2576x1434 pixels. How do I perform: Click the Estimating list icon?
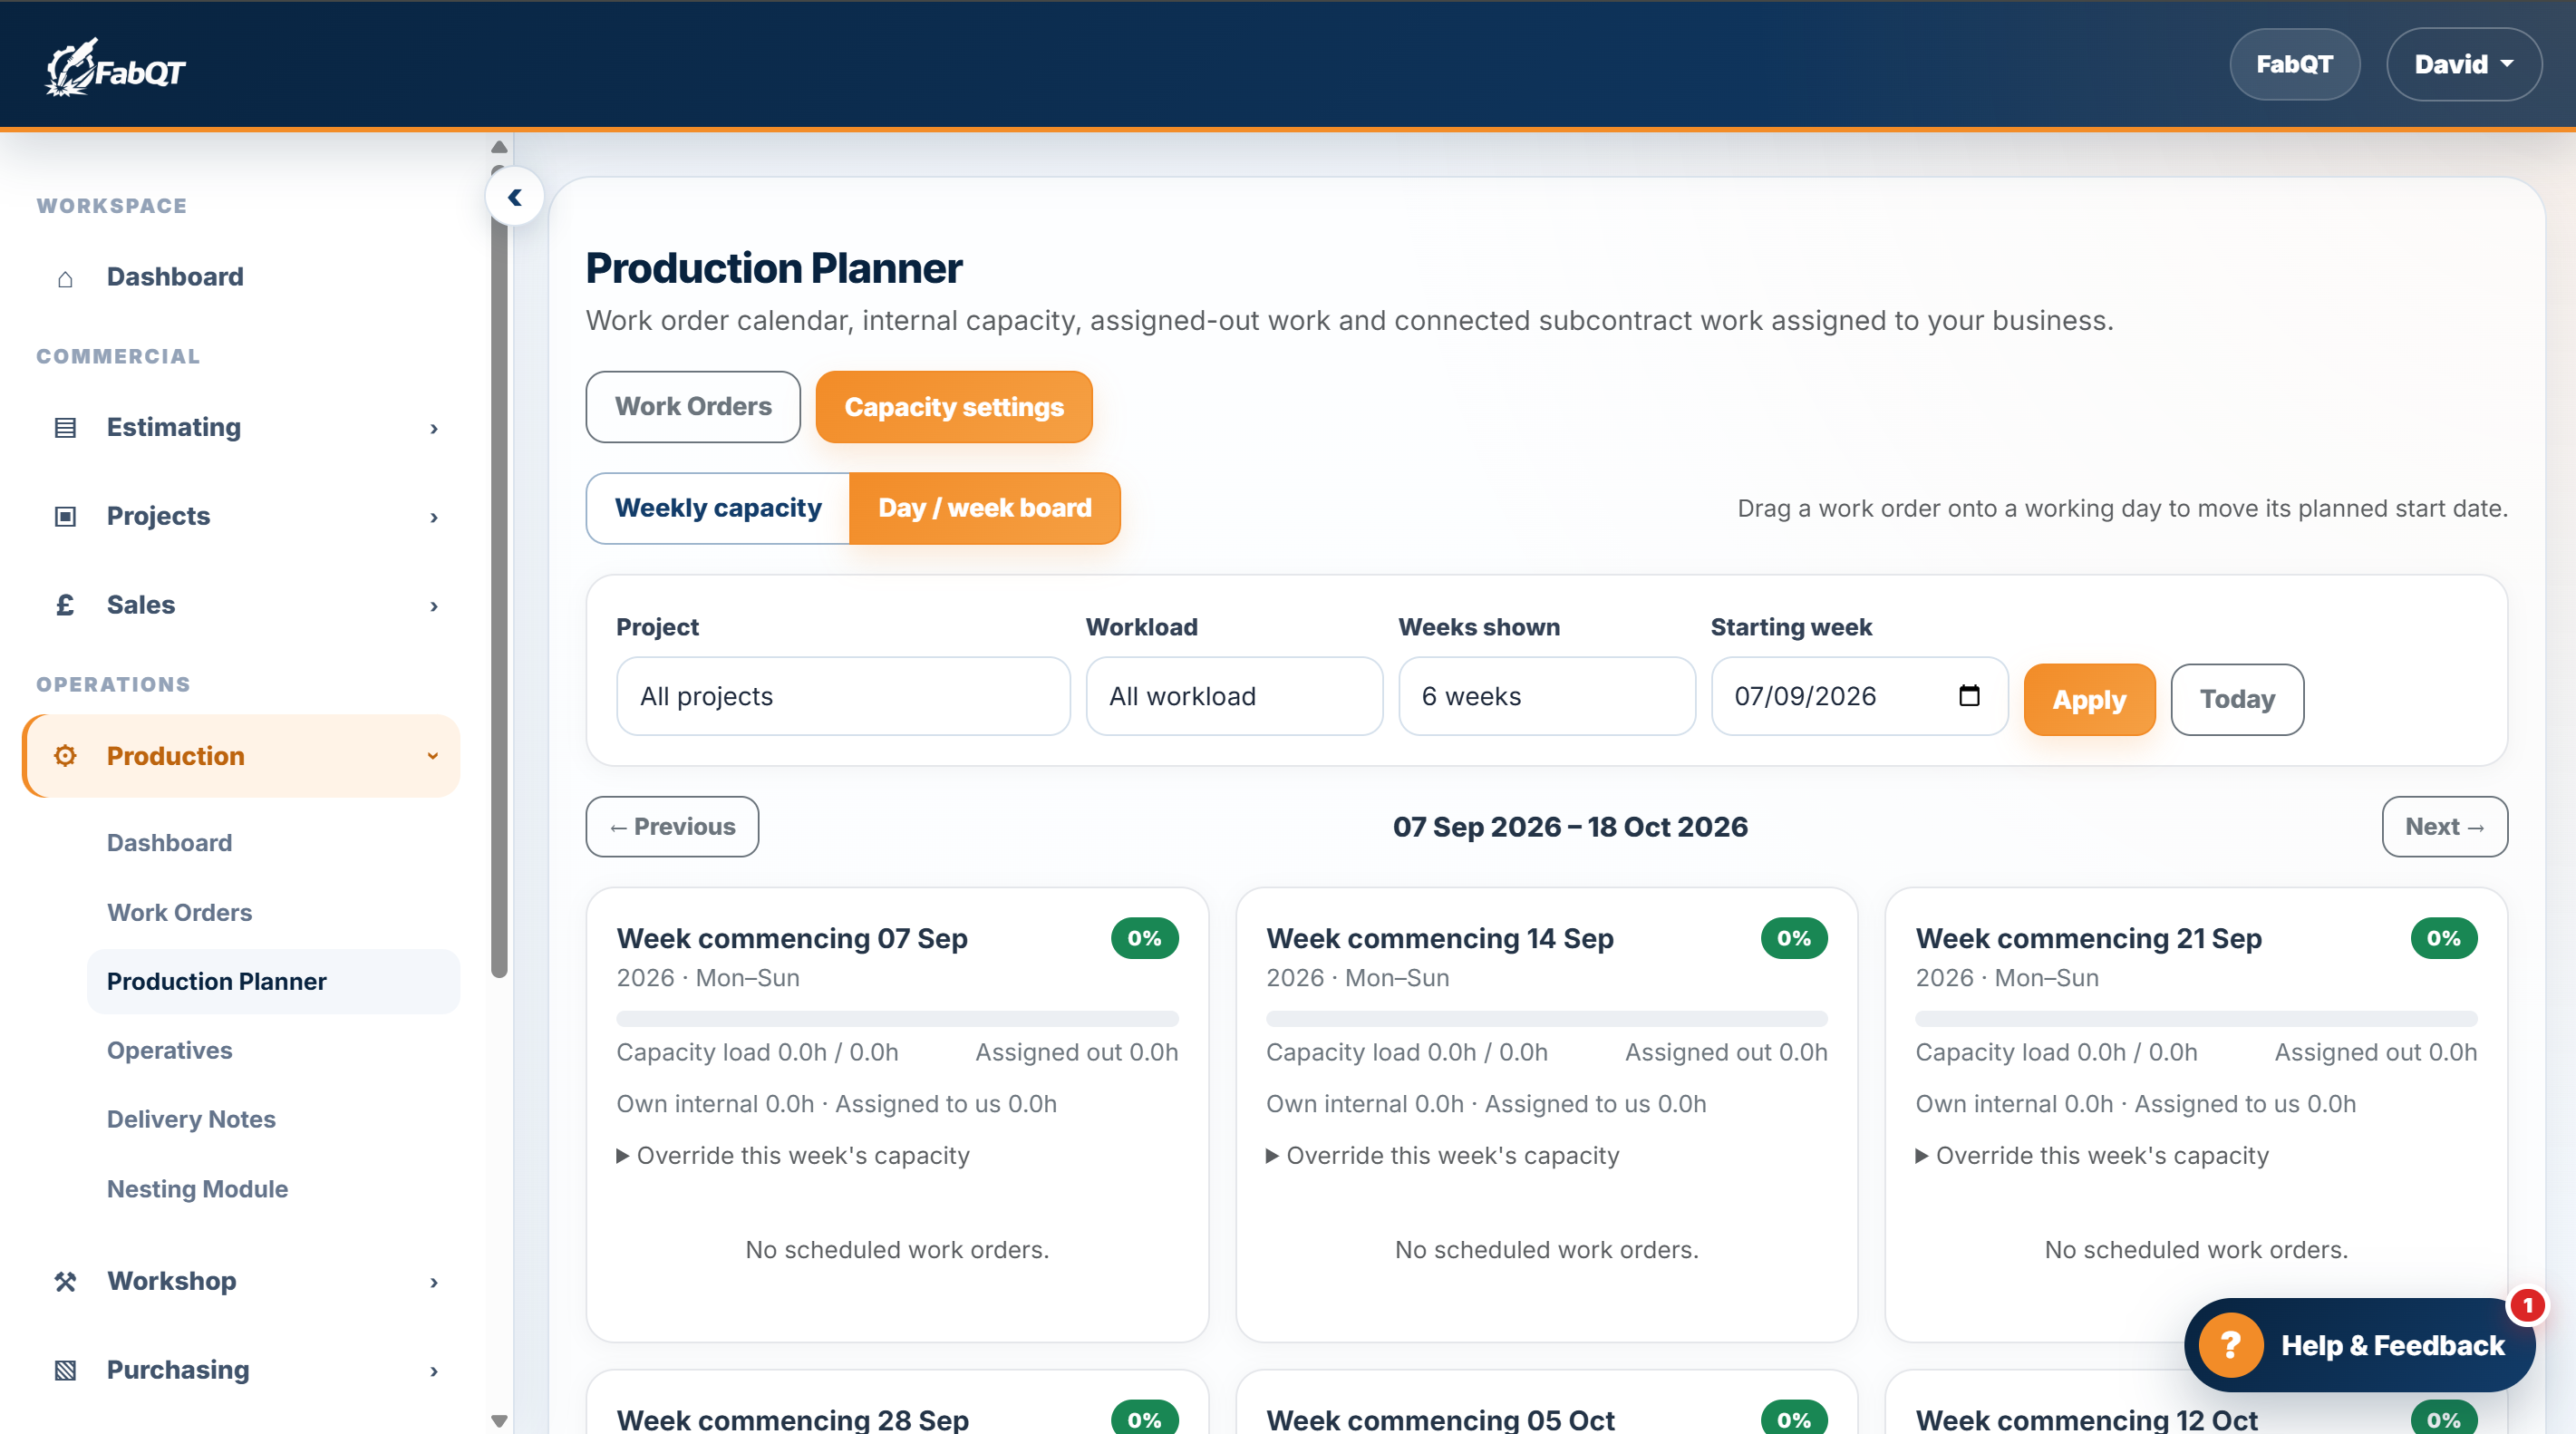(65, 427)
